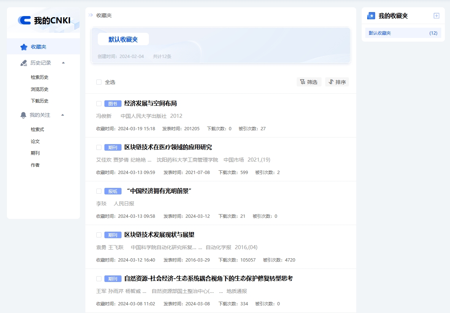The image size is (450, 313).
Task: Collapse the 我的关注 section arrow
Action: [x=62, y=115]
